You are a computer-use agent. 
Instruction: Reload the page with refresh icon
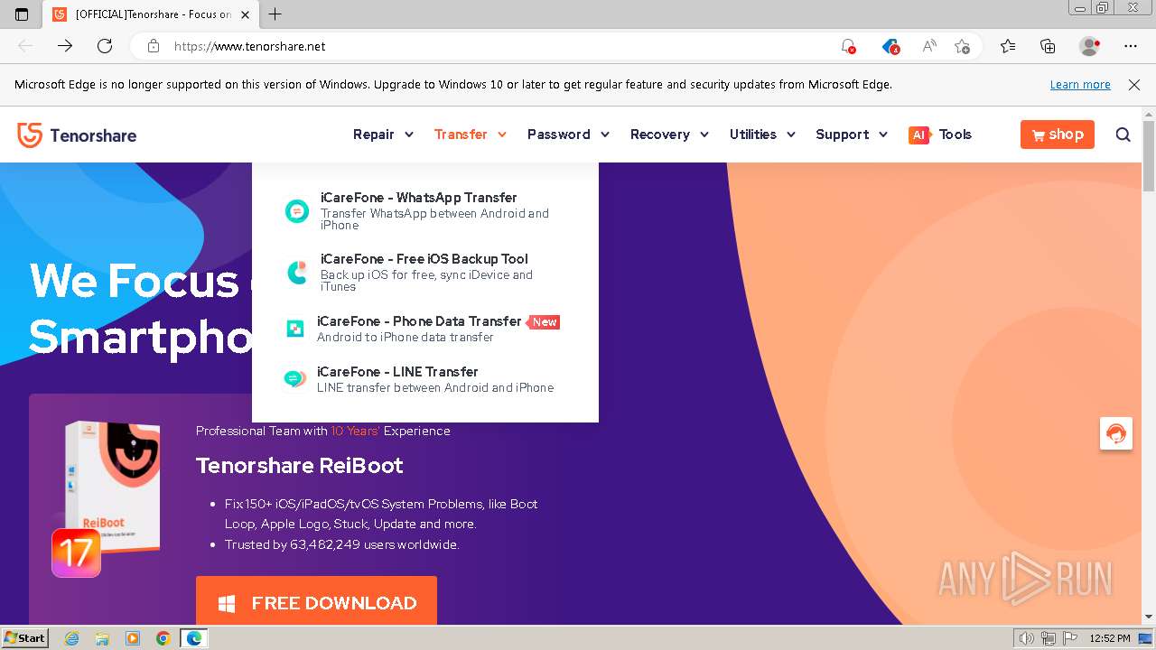[x=105, y=46]
